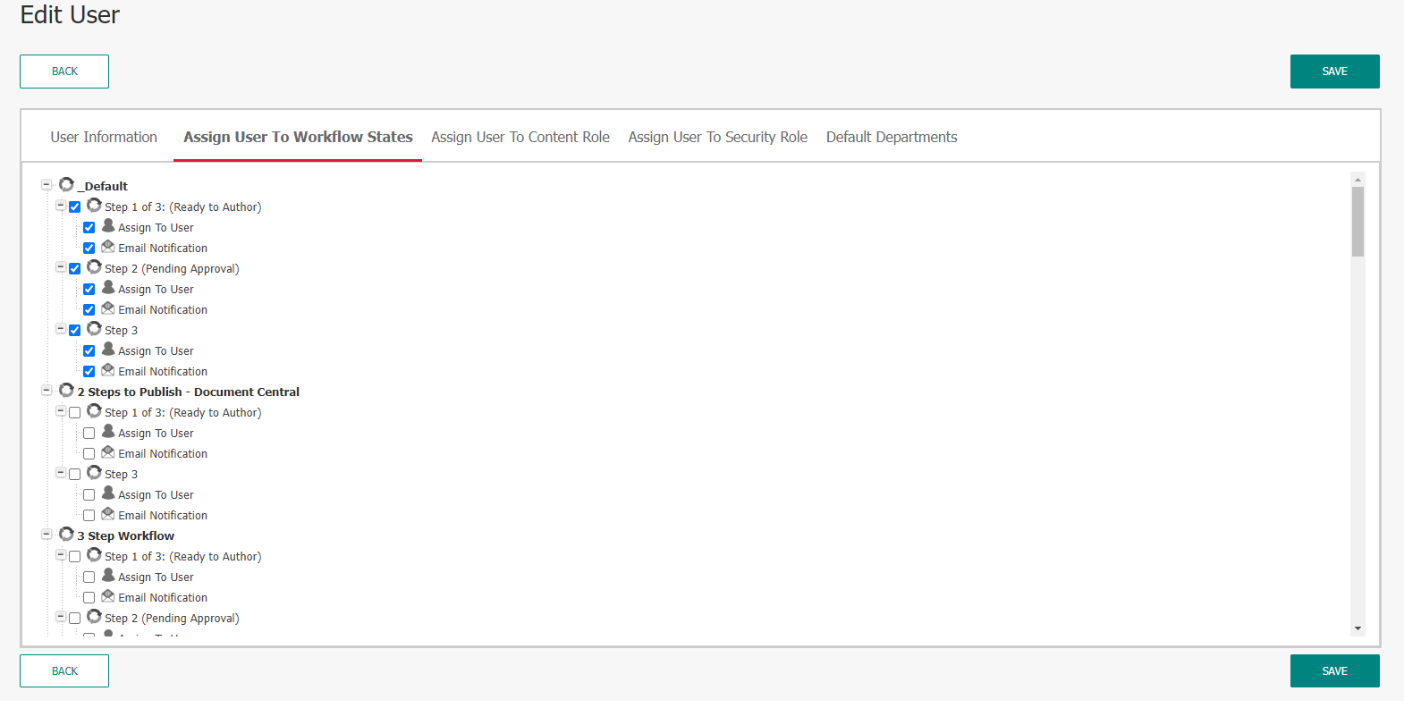Click the scrollbar down arrow in workflow tree

point(1357,628)
